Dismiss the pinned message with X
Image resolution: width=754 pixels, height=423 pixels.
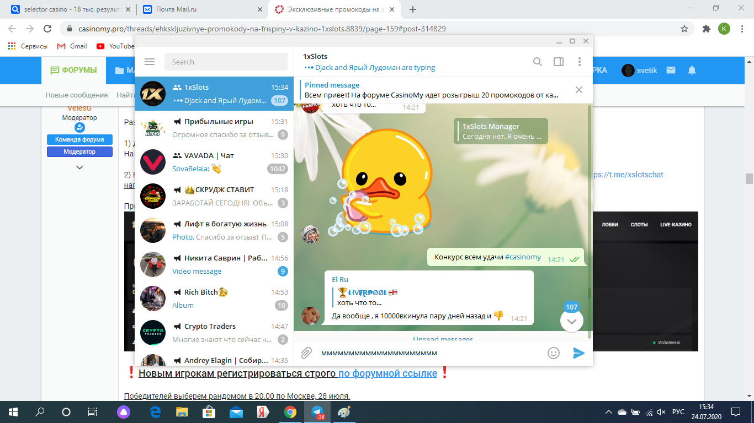pos(578,90)
